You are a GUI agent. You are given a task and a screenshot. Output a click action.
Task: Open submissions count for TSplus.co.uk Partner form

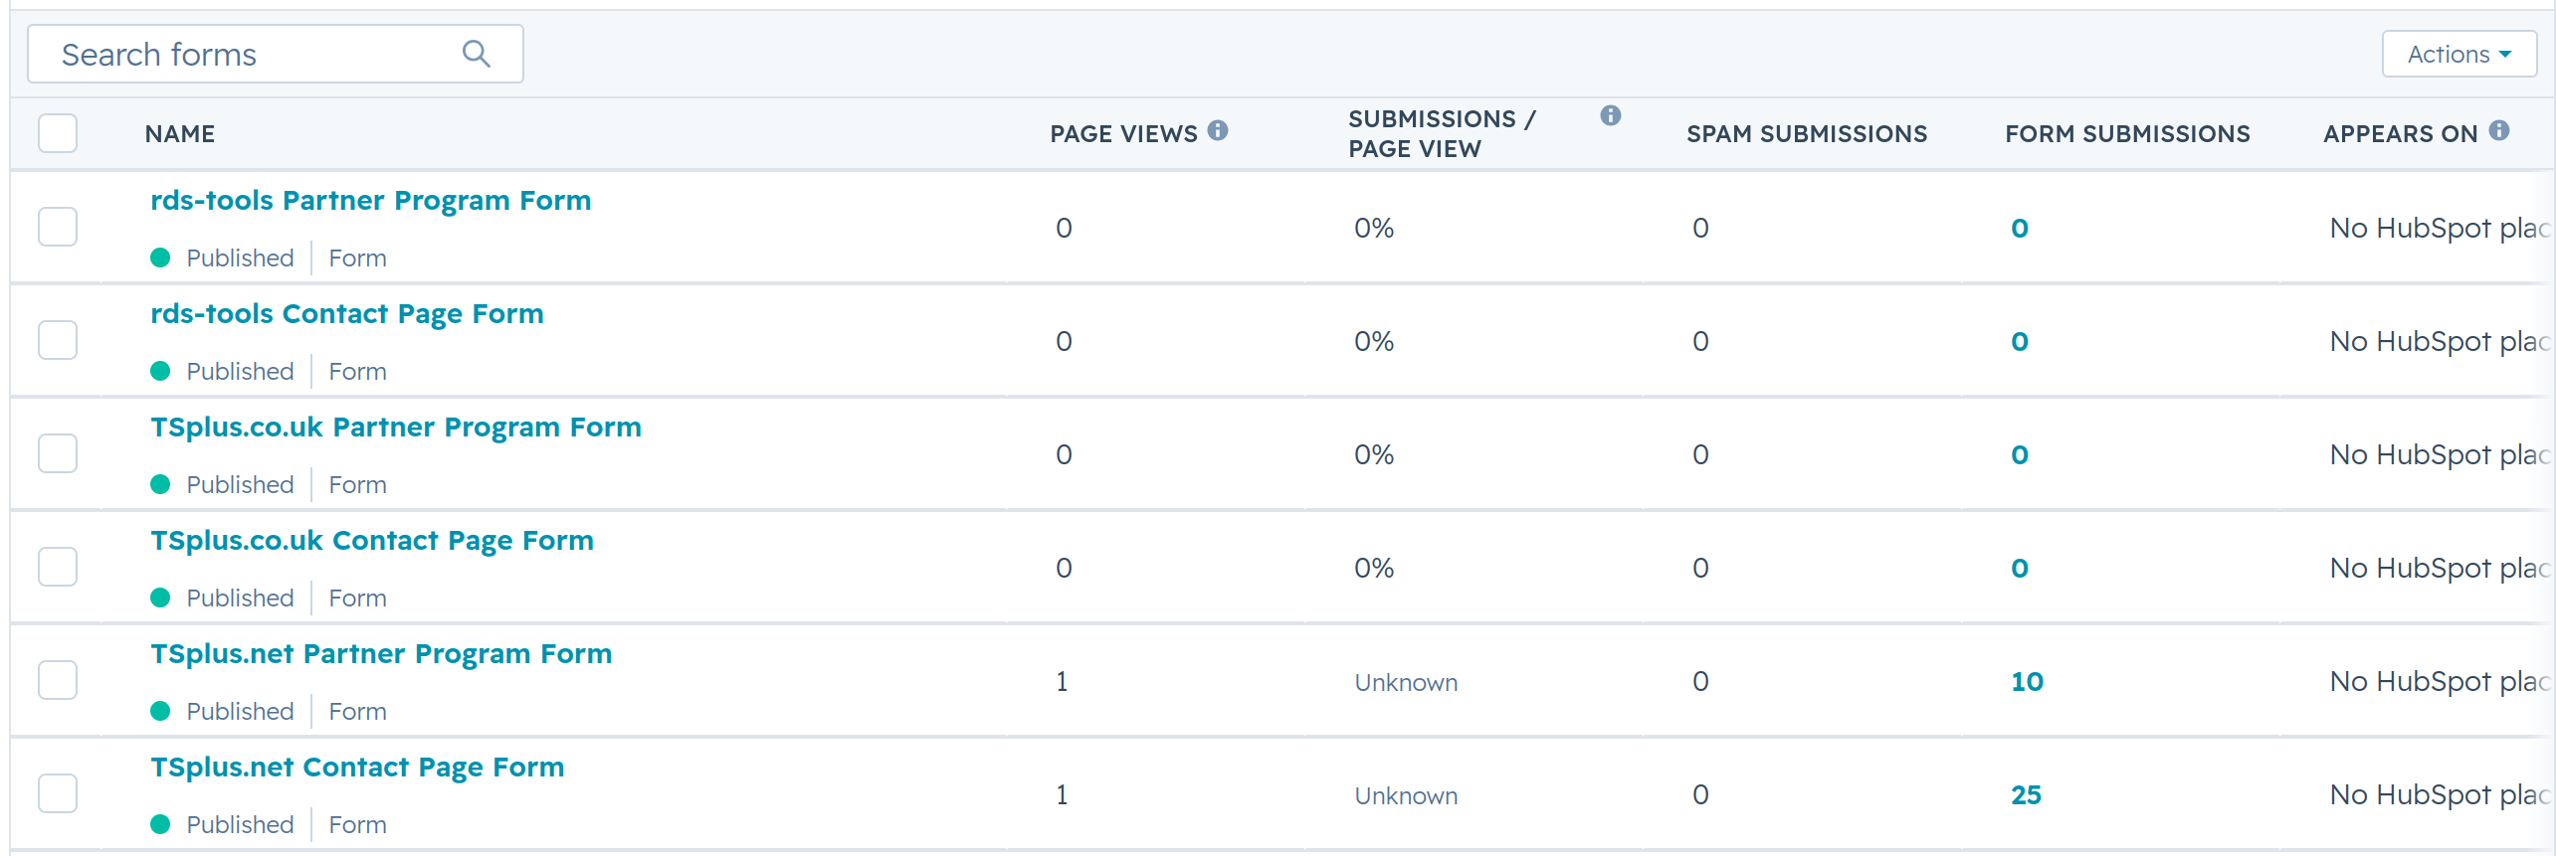pyautogui.click(x=2020, y=455)
